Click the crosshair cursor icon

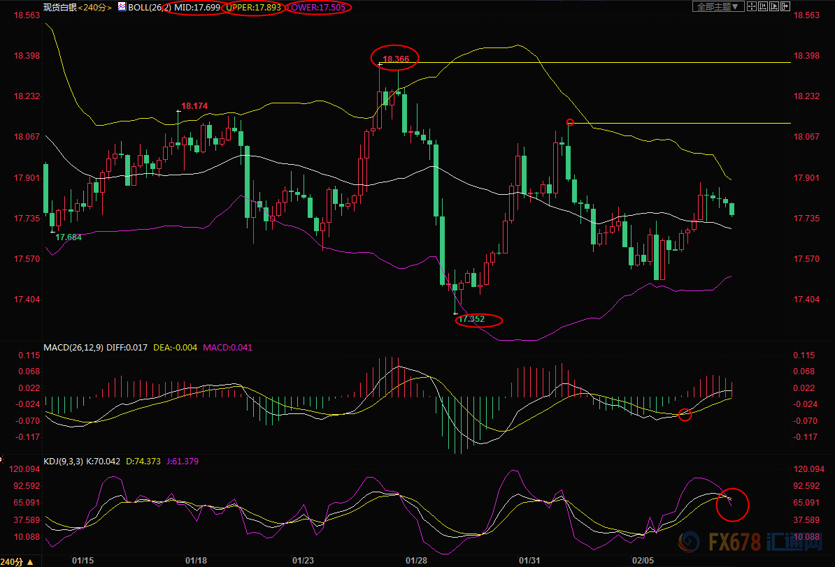752,6
